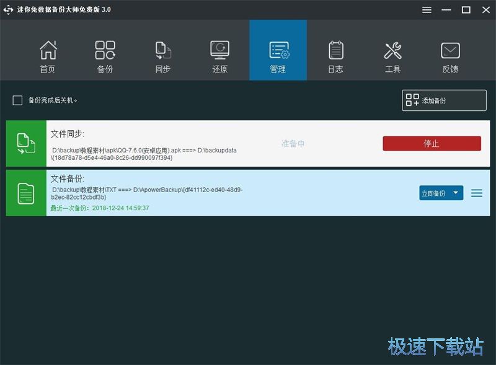Click the 文件同步 heading
This screenshot has width=496, height=365.
[68, 134]
